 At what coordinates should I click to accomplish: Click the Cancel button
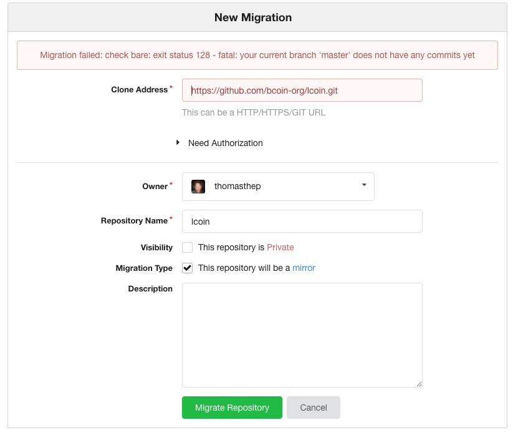(x=314, y=408)
